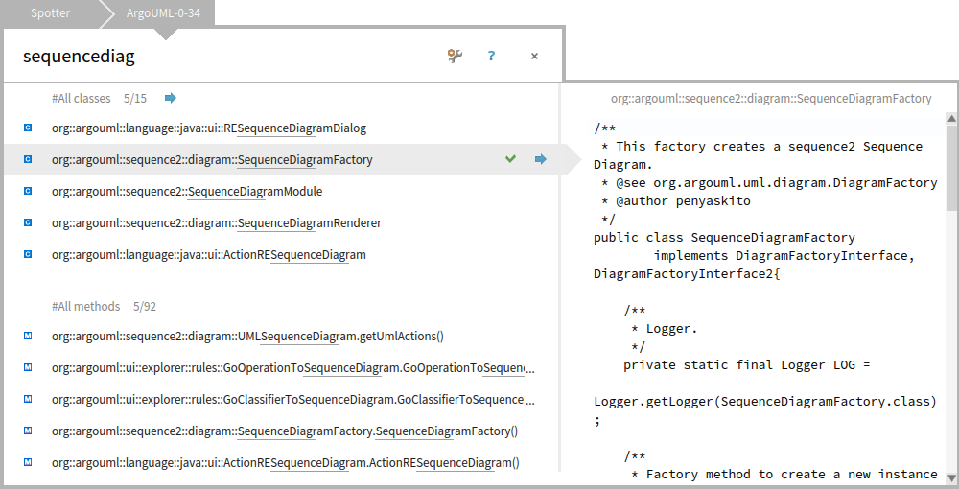The image size is (959, 489).
Task: Click class icon beside SequenceDiagramFactory row
Action: click(28, 159)
